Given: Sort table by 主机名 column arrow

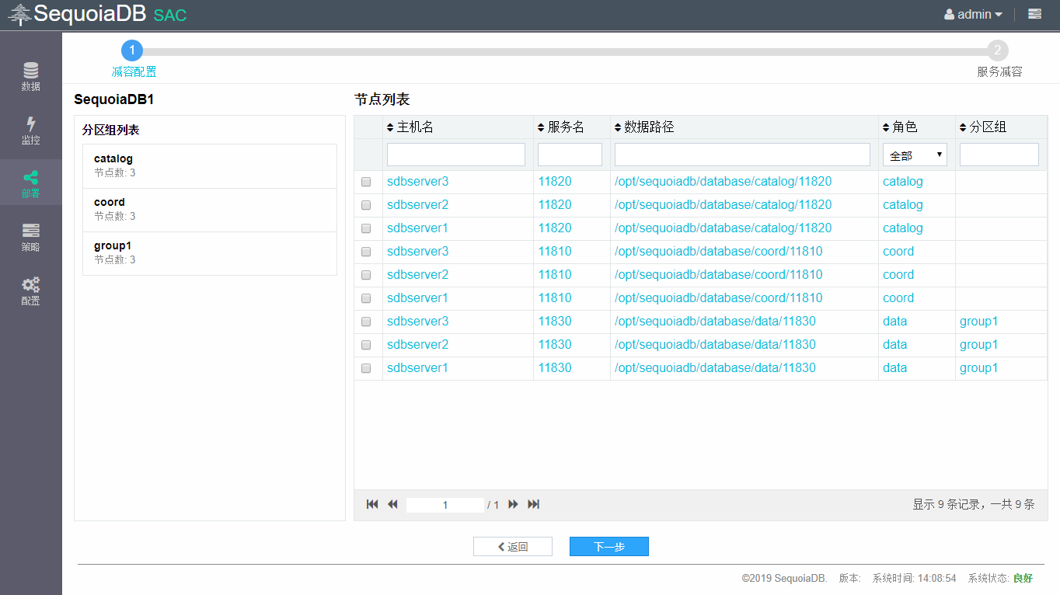Looking at the screenshot, I should 390,127.
